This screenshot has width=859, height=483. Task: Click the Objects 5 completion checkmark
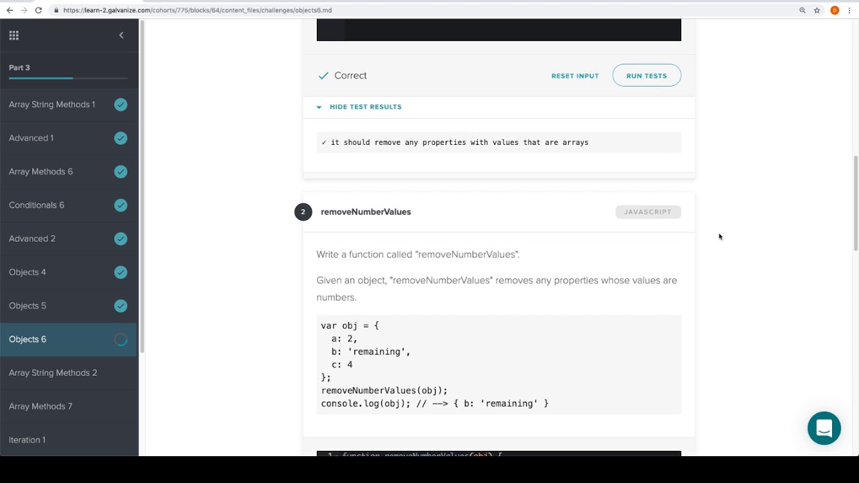coord(121,306)
